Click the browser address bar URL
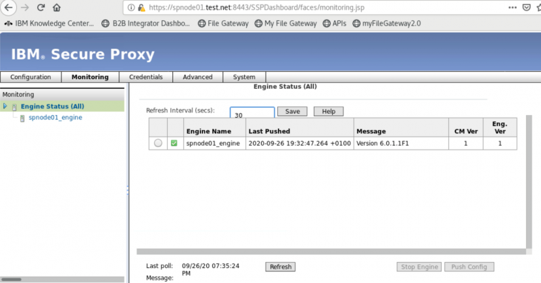The image size is (541, 283). pos(256,7)
